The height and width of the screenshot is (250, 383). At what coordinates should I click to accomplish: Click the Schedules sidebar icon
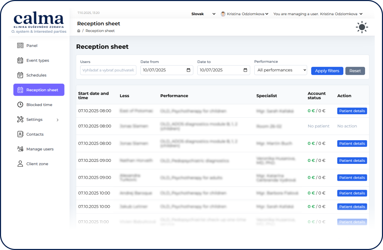(x=20, y=75)
